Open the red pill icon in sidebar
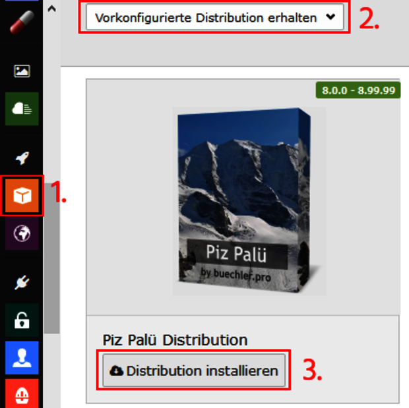The height and width of the screenshot is (408, 409). (x=22, y=22)
